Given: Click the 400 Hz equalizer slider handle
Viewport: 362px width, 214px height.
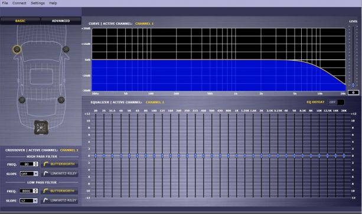Looking at the screenshot, I should [204, 156].
